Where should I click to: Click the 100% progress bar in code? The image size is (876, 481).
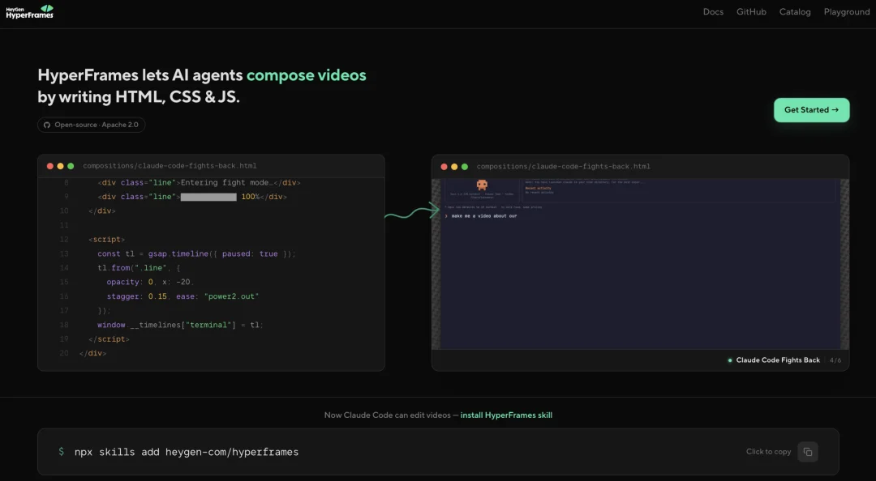(x=208, y=197)
